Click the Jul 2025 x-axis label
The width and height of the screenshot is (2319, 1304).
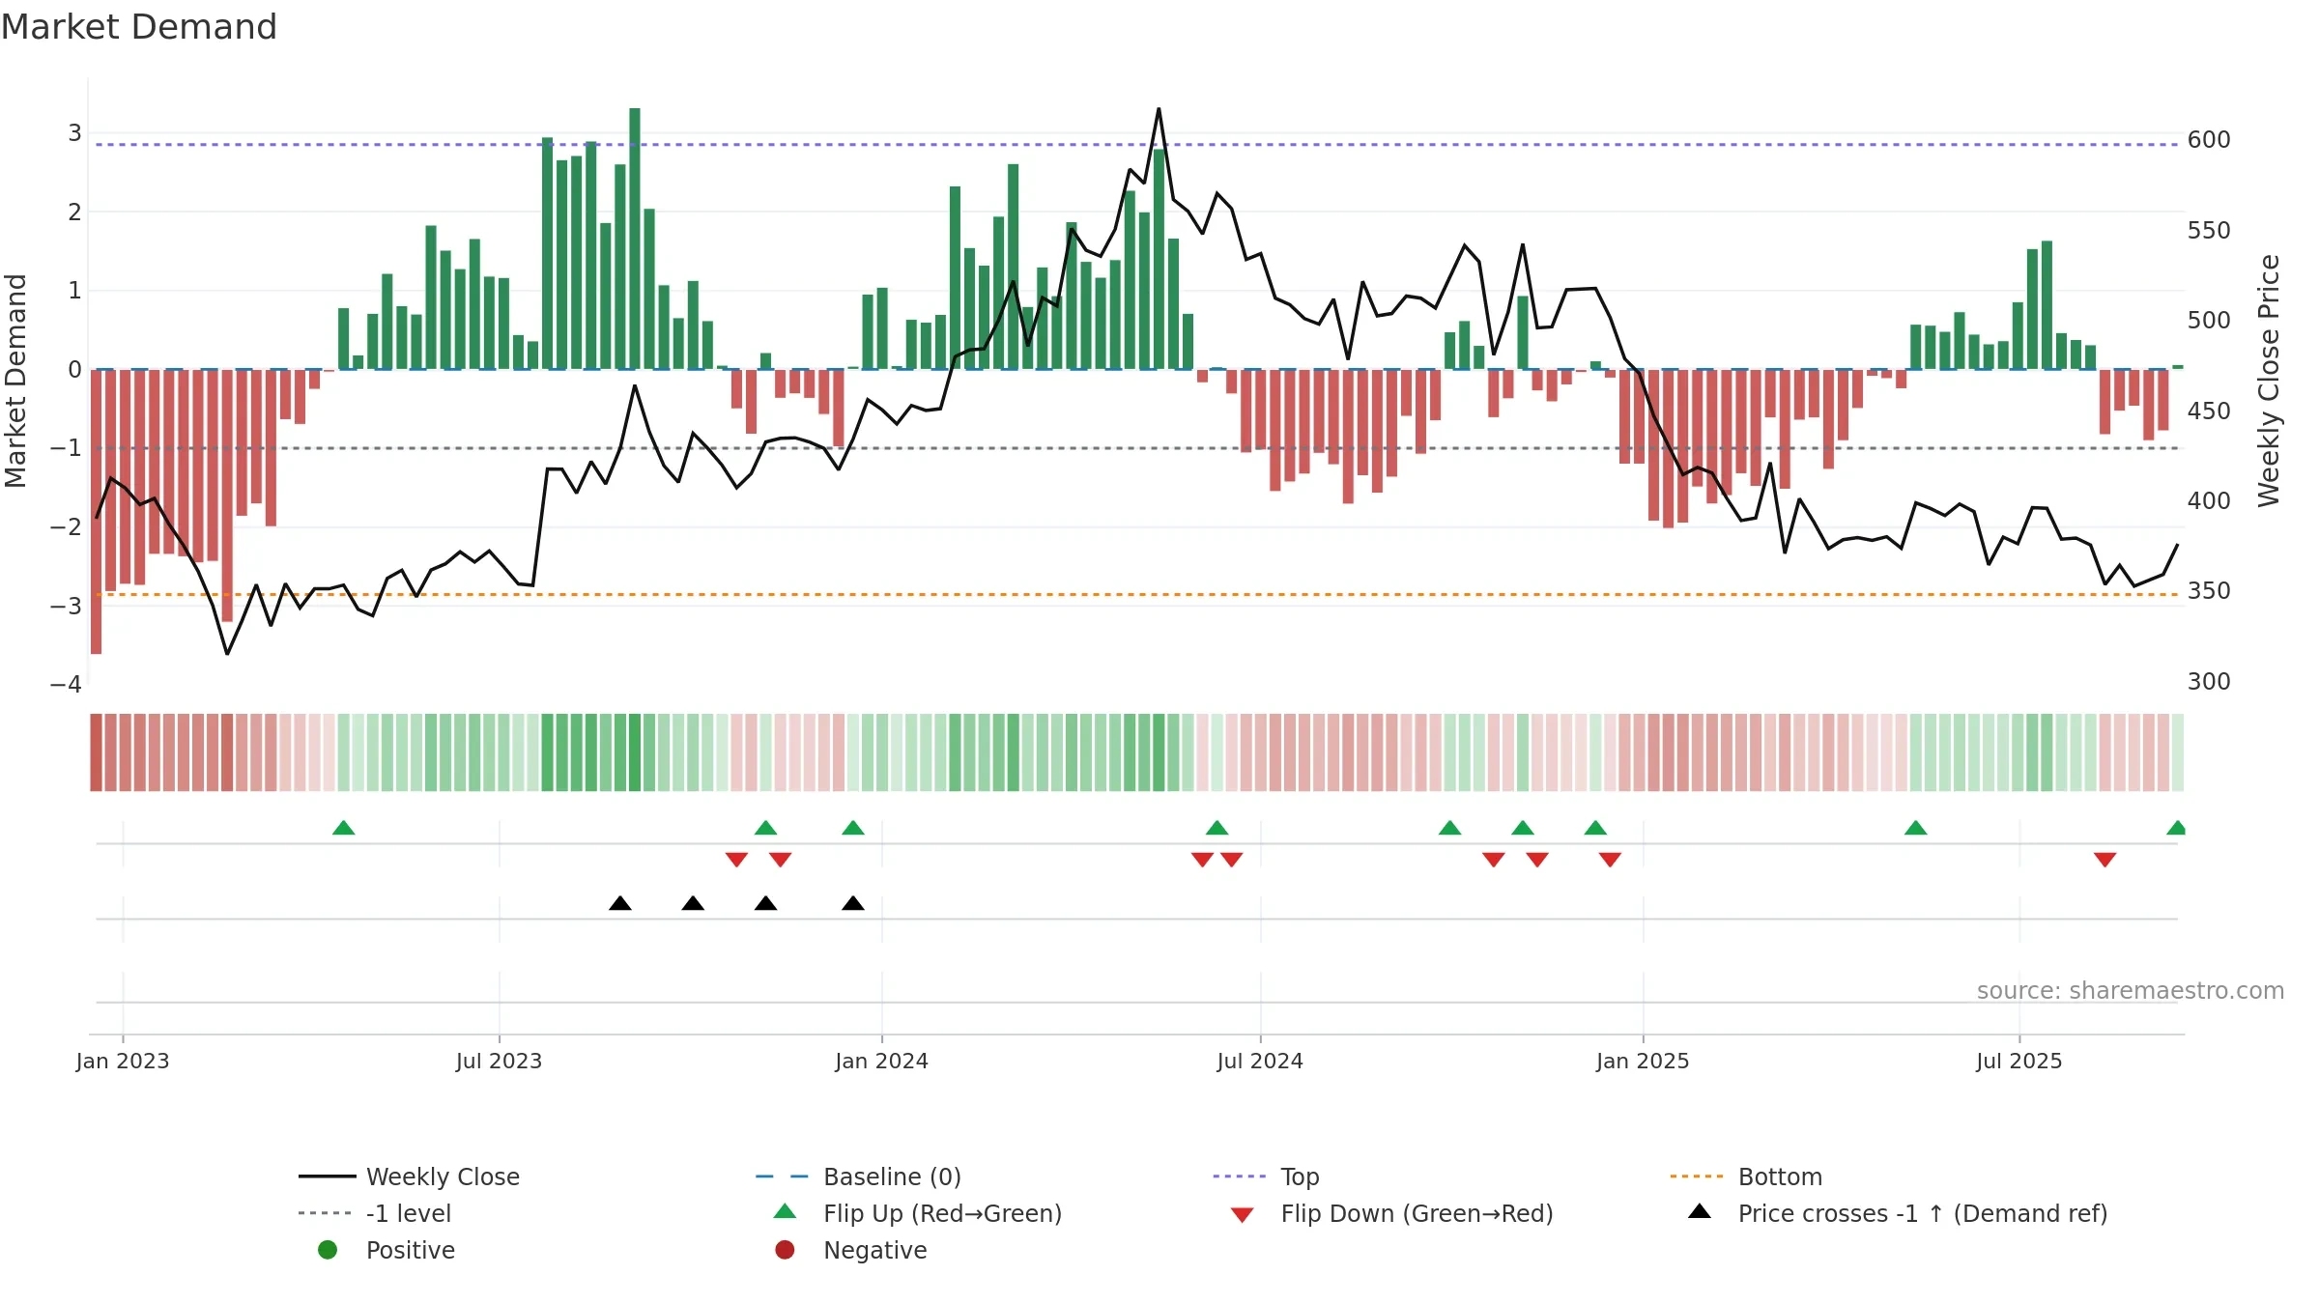tap(2019, 1062)
